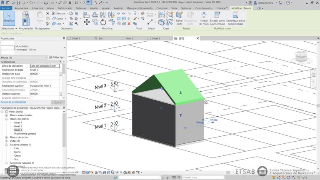The width and height of the screenshot is (320, 180).
Task: Click Desenlazar parte superior/base
Action: [236, 19]
